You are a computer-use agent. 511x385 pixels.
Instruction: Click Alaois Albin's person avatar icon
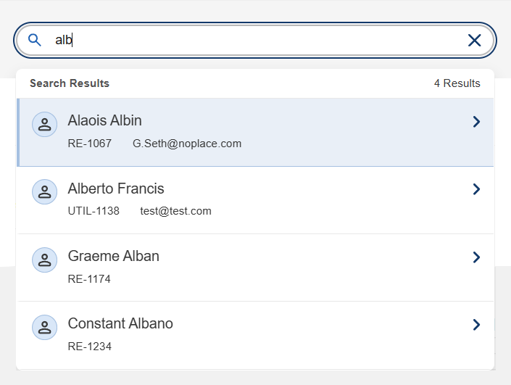click(x=44, y=124)
